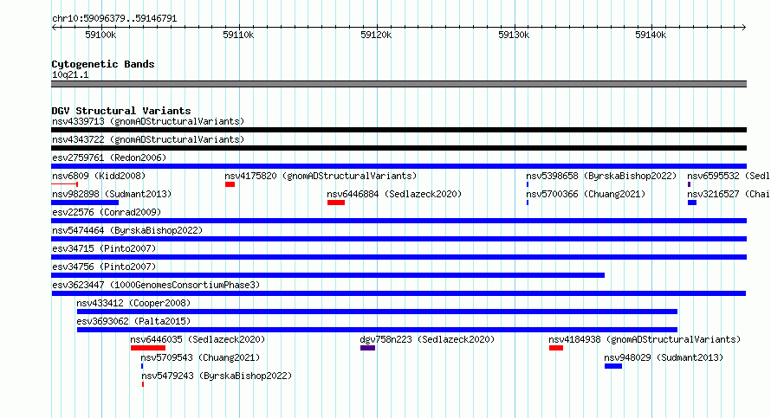This screenshot has height=418, width=771.
Task: Click the blue bar under nsv5474464
Action: pyautogui.click(x=398, y=239)
